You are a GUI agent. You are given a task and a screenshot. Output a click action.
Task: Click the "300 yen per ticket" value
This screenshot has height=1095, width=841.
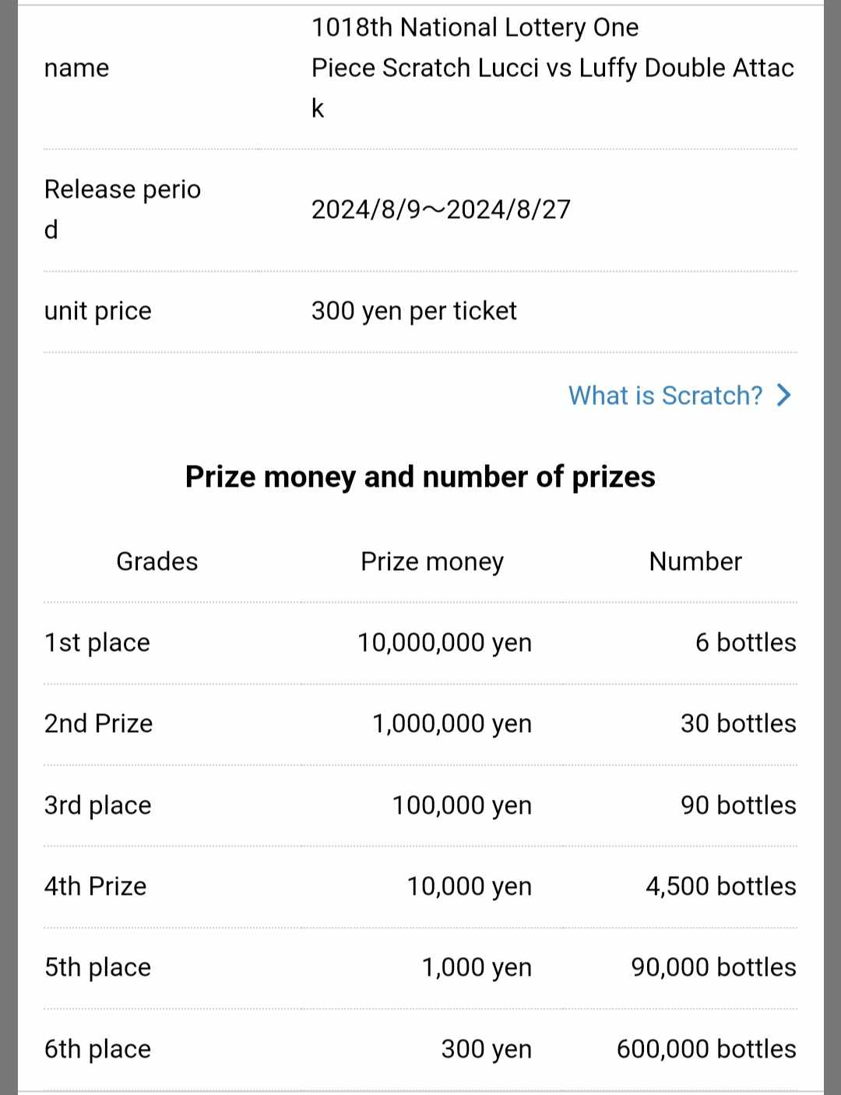[x=413, y=311]
